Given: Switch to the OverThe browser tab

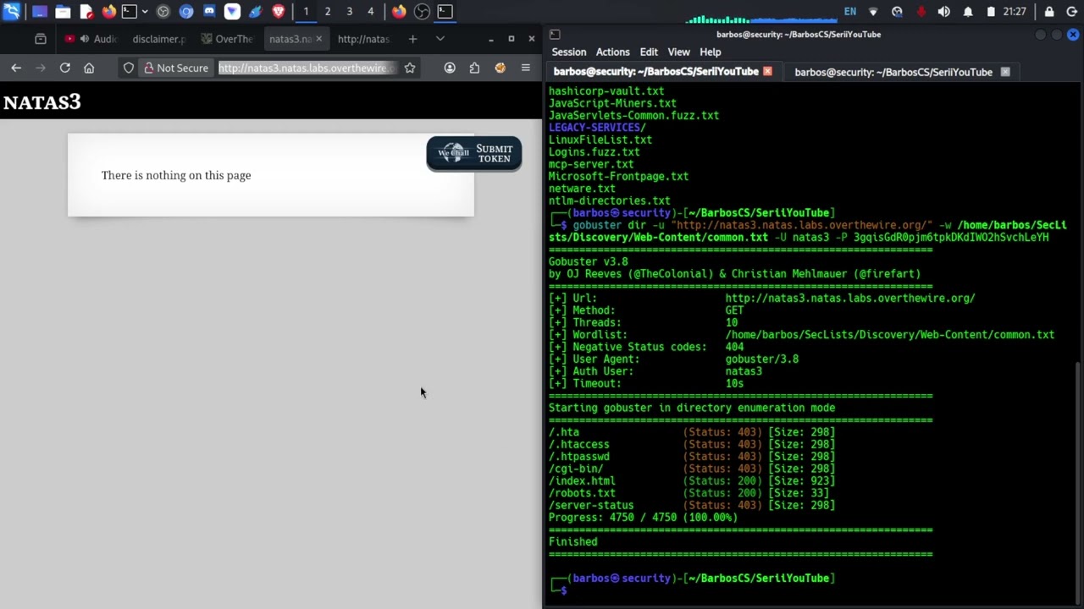Looking at the screenshot, I should pos(227,39).
